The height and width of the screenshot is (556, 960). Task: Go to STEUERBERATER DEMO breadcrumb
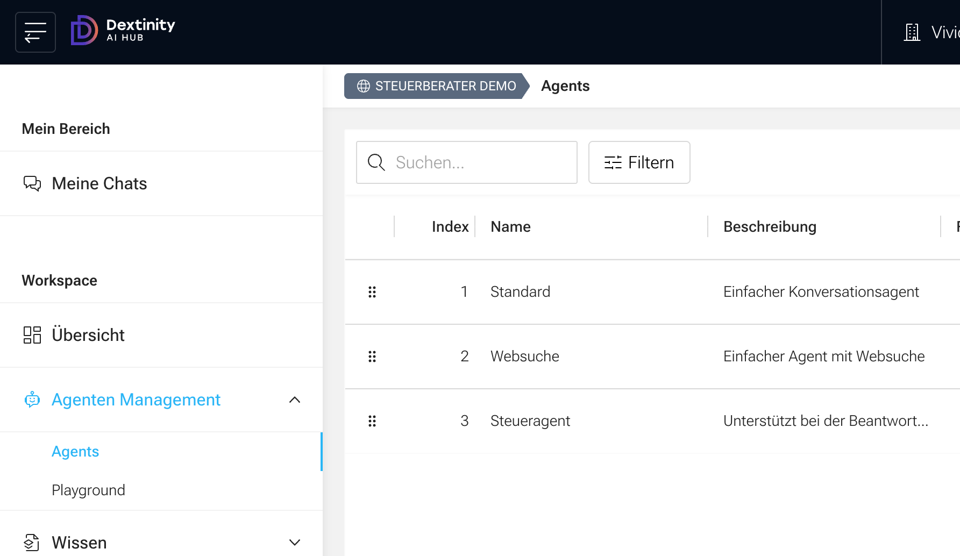437,86
